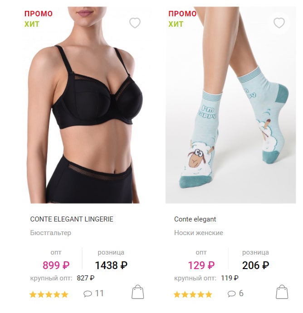Open the 6 comments on socks
The height and width of the screenshot is (313, 303).
coord(235,294)
